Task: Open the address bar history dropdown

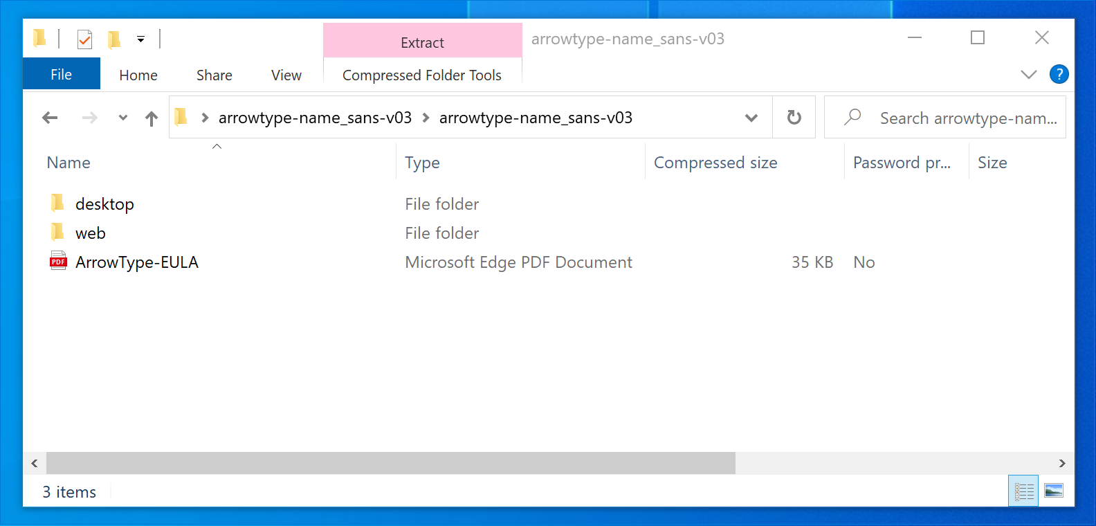Action: point(751,118)
